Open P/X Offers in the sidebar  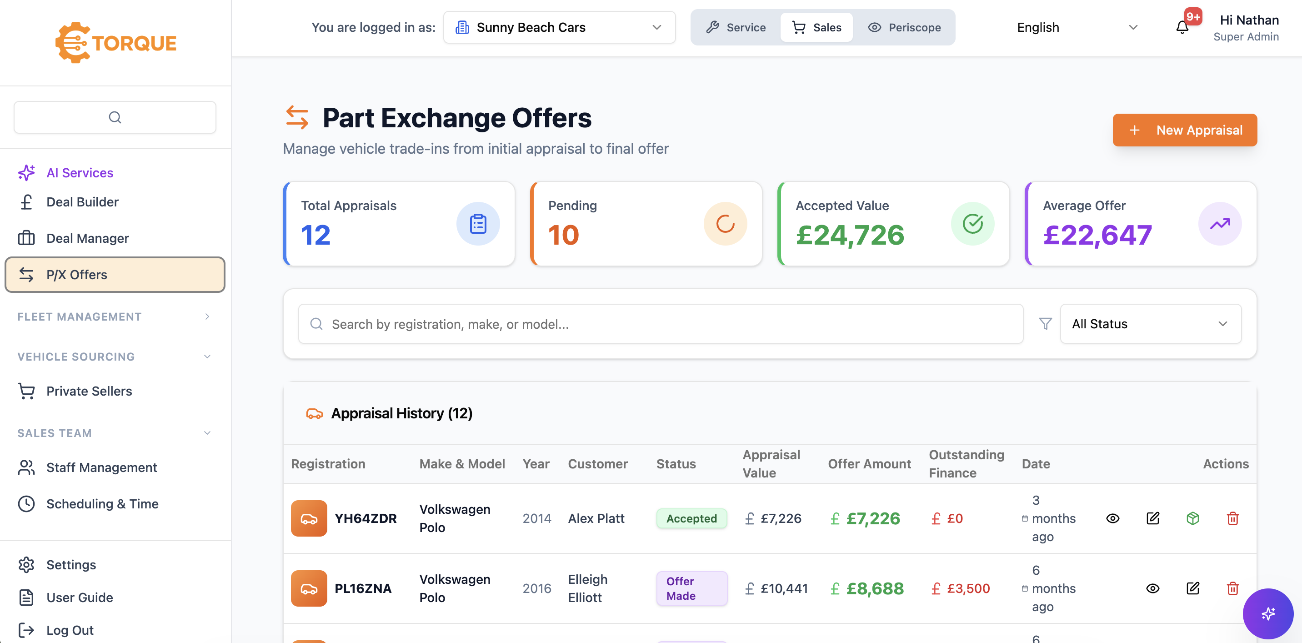pos(115,275)
